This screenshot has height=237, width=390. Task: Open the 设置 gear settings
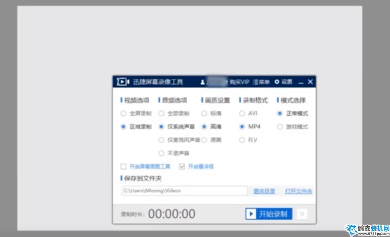(283, 82)
